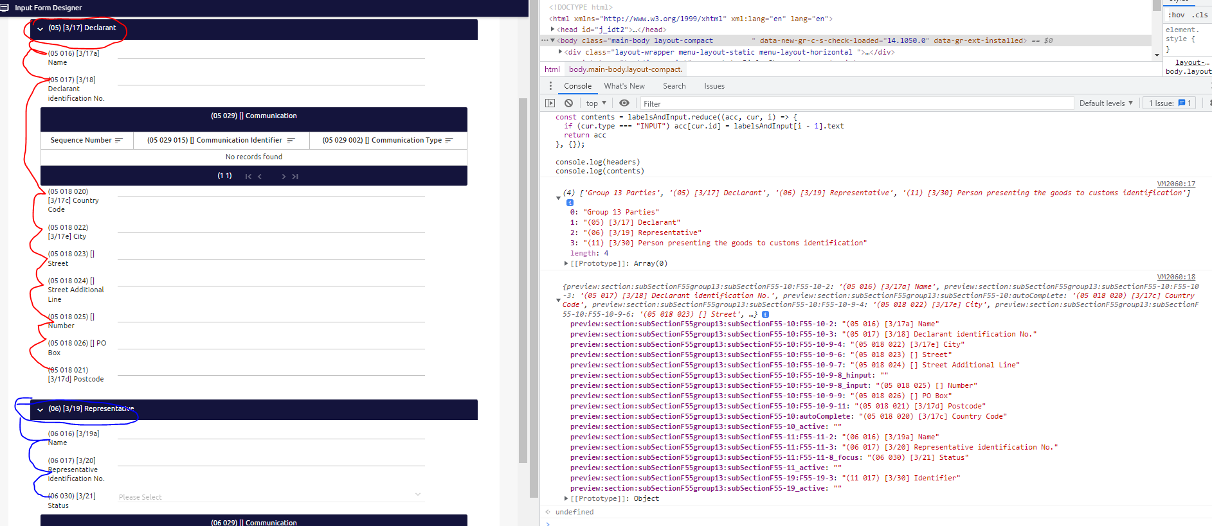The width and height of the screenshot is (1212, 526).
Task: Expand the head element node
Action: (x=553, y=30)
